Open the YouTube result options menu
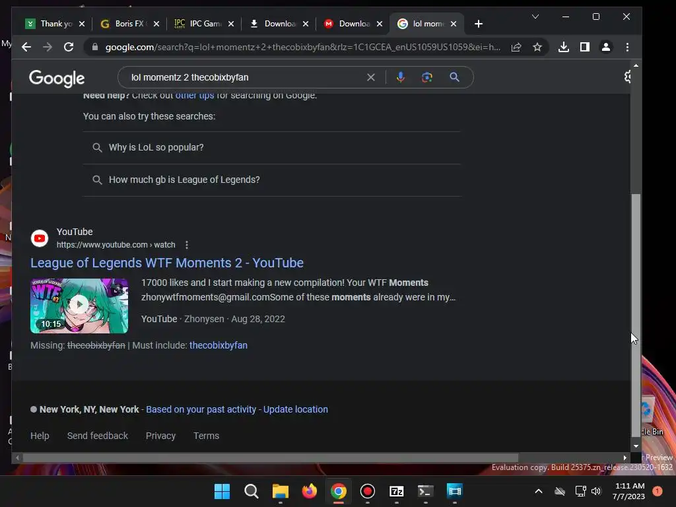 click(187, 245)
